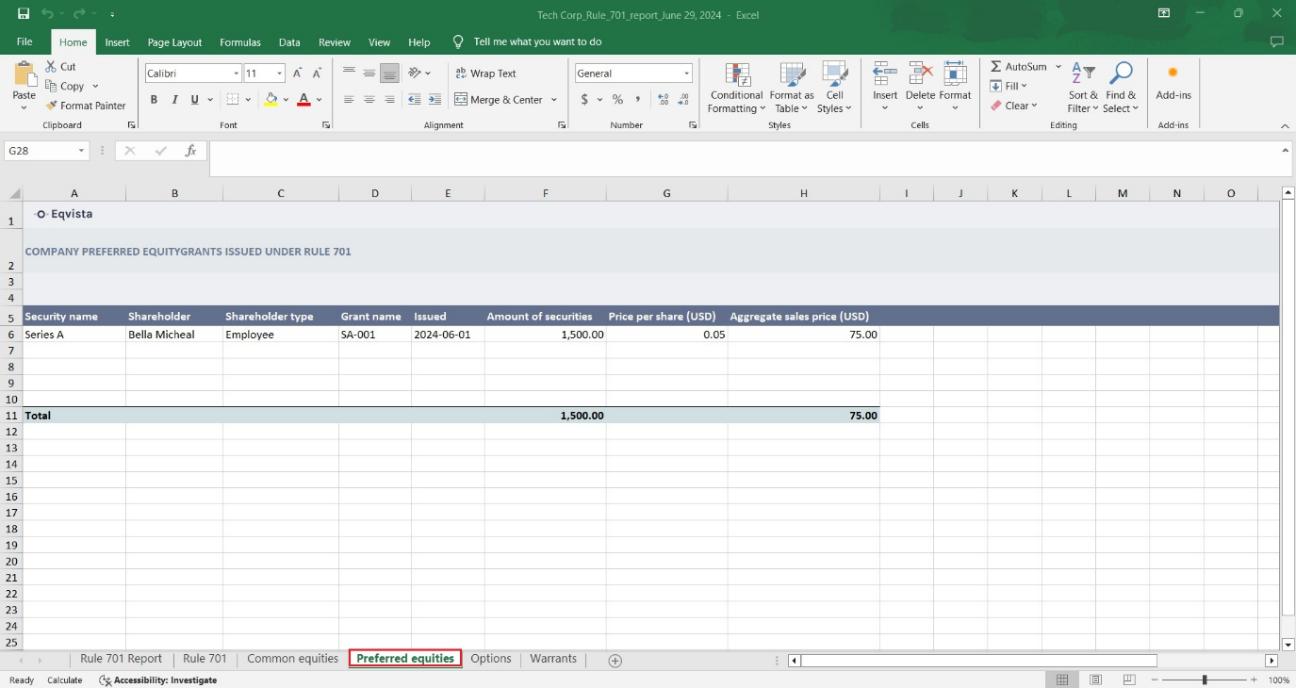The width and height of the screenshot is (1296, 688).
Task: Click the Undo arrow icon
Action: [x=46, y=14]
